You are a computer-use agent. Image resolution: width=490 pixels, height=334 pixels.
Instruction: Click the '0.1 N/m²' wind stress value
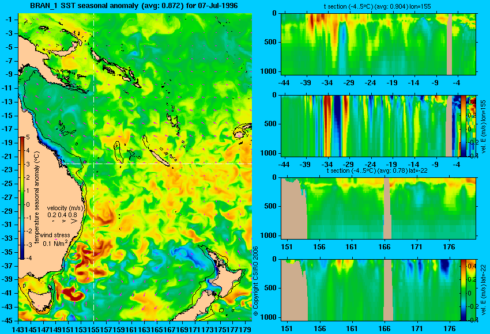pos(55,243)
